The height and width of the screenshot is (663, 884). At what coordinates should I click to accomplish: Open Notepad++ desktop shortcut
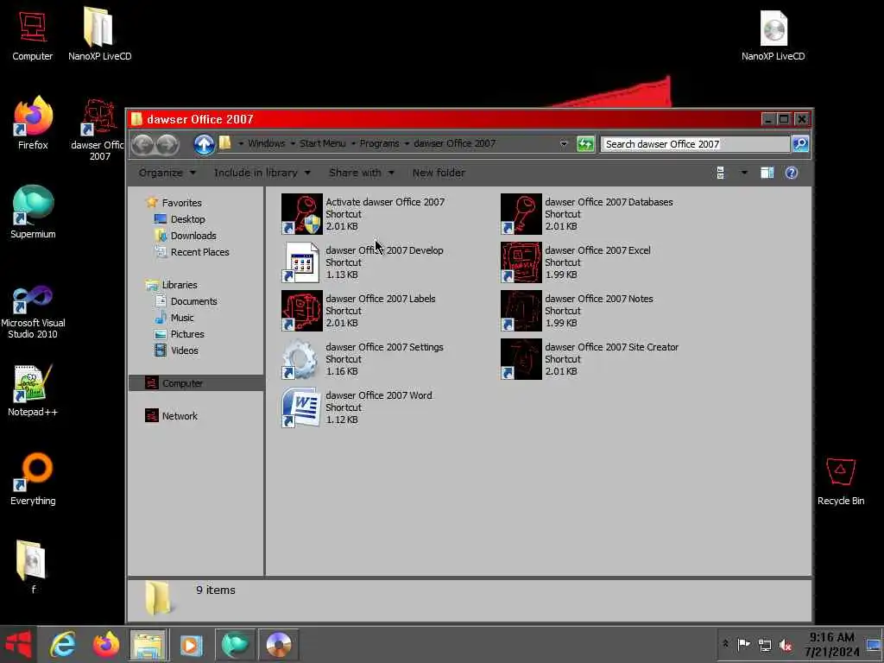(33, 390)
